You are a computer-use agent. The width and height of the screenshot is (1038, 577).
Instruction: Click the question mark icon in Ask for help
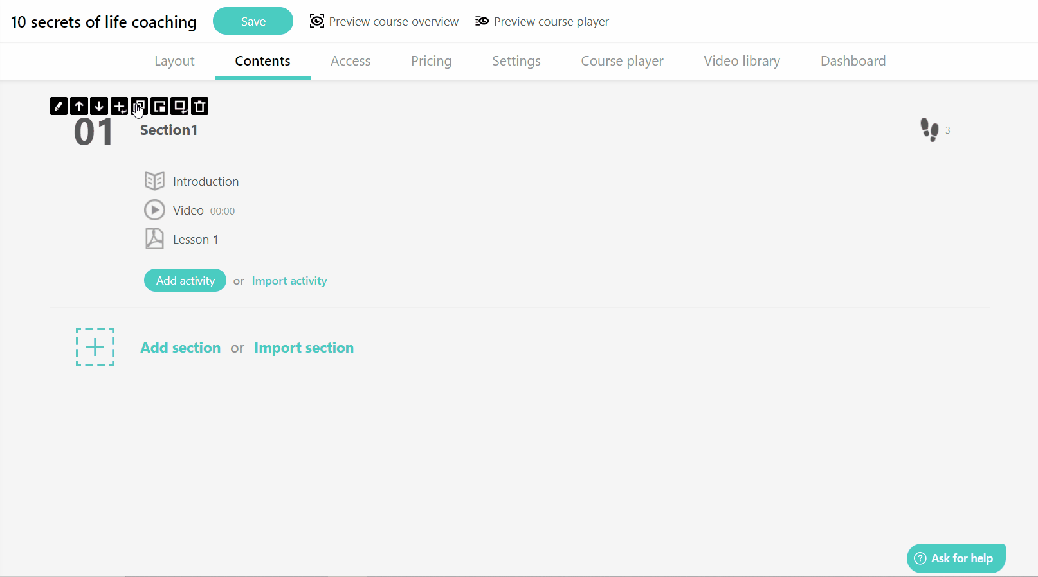(920, 558)
